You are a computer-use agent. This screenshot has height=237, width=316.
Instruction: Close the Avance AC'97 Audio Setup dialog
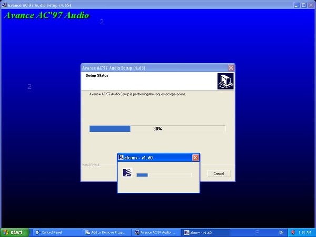[231, 68]
